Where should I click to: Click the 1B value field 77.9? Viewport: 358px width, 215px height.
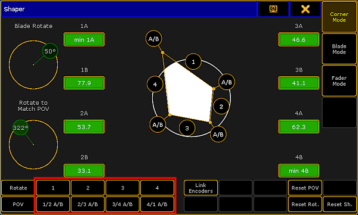(x=84, y=83)
